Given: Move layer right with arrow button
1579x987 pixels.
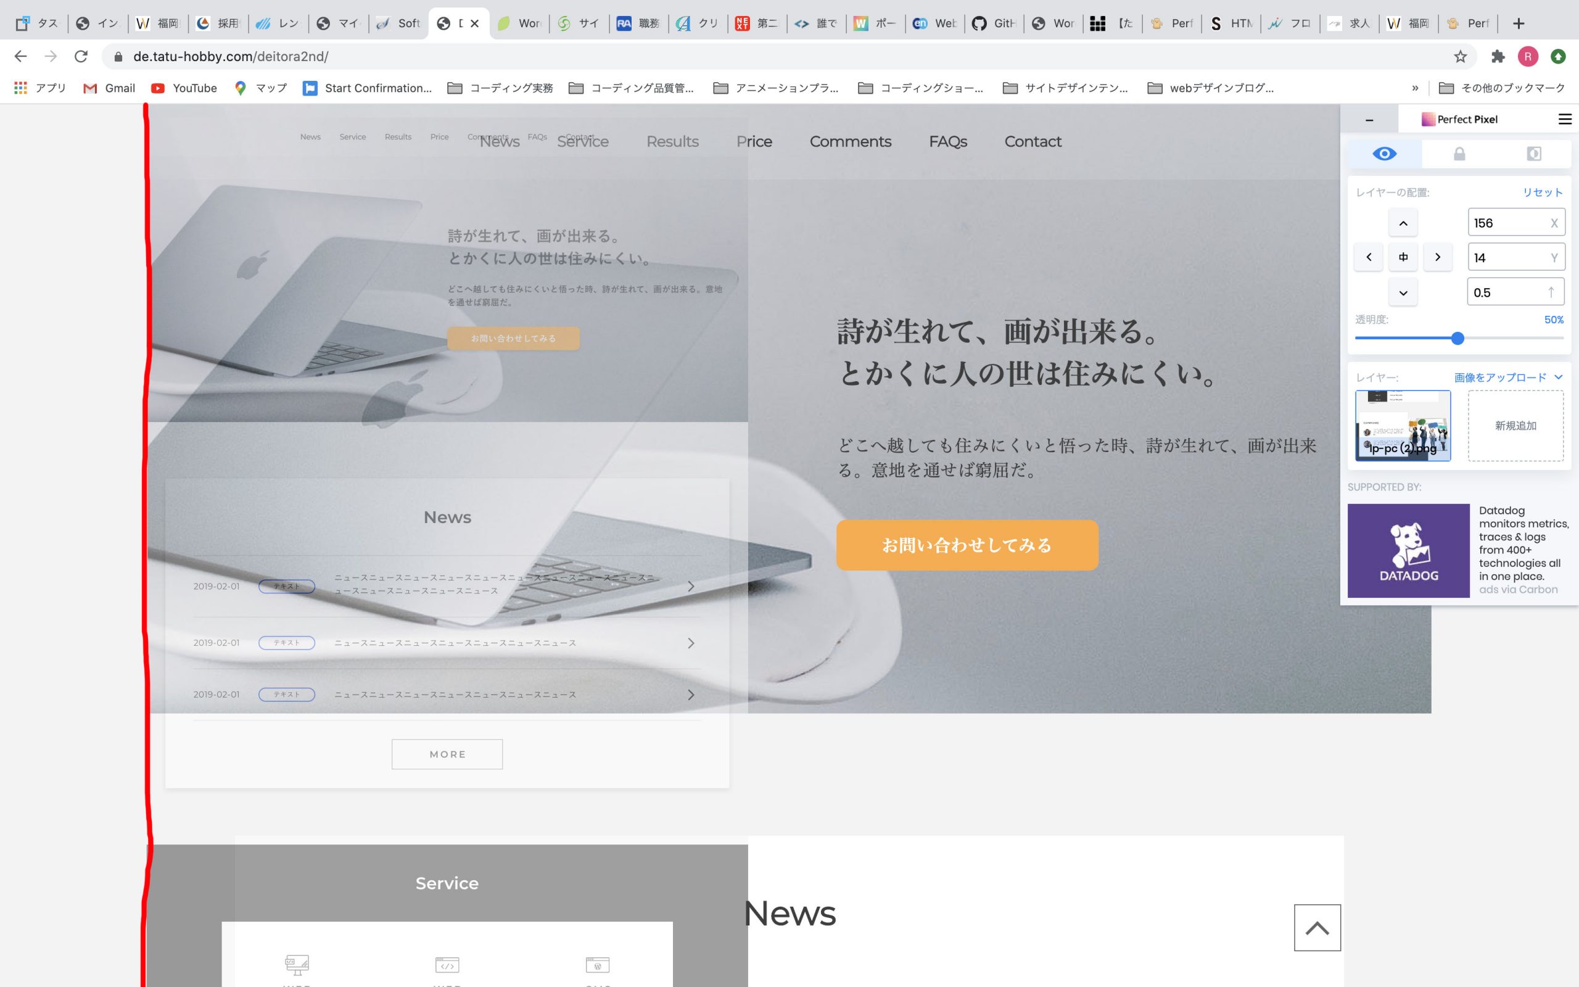Looking at the screenshot, I should 1437,257.
